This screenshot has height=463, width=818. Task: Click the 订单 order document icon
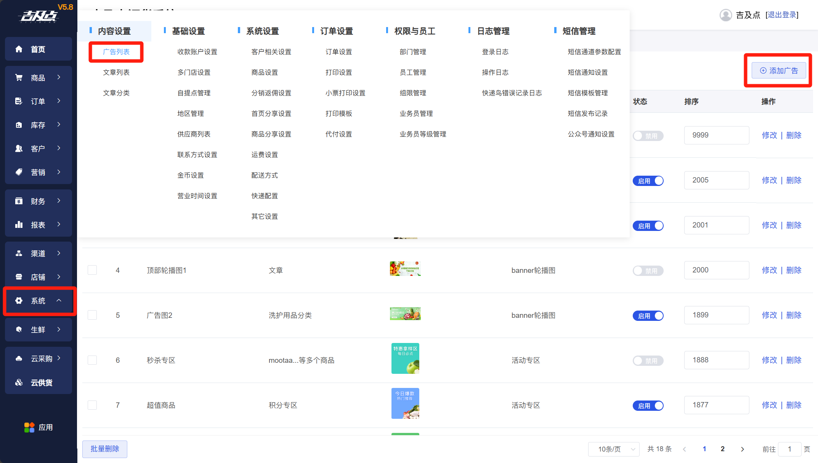click(x=19, y=101)
